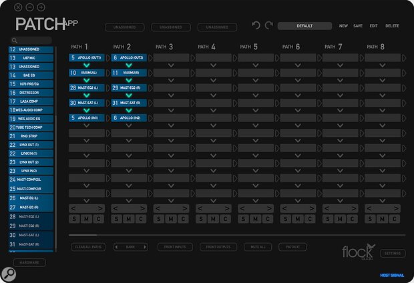Viewport: 414px width, 283px height.
Task: Click the arrow right of MAST-EQ2 (L) block
Action: pyautogui.click(x=108, y=88)
